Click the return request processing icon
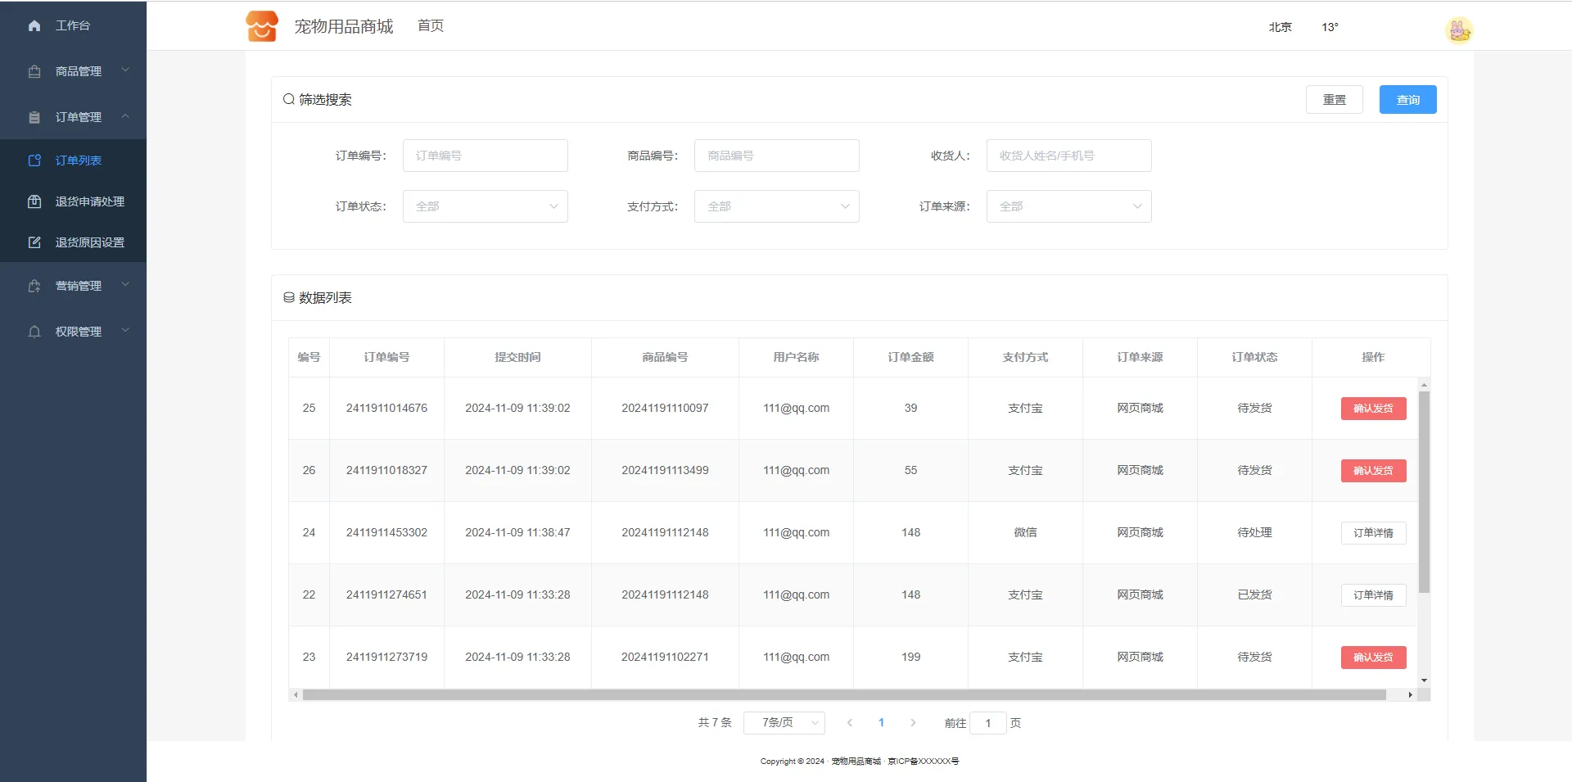This screenshot has width=1572, height=782. click(34, 201)
